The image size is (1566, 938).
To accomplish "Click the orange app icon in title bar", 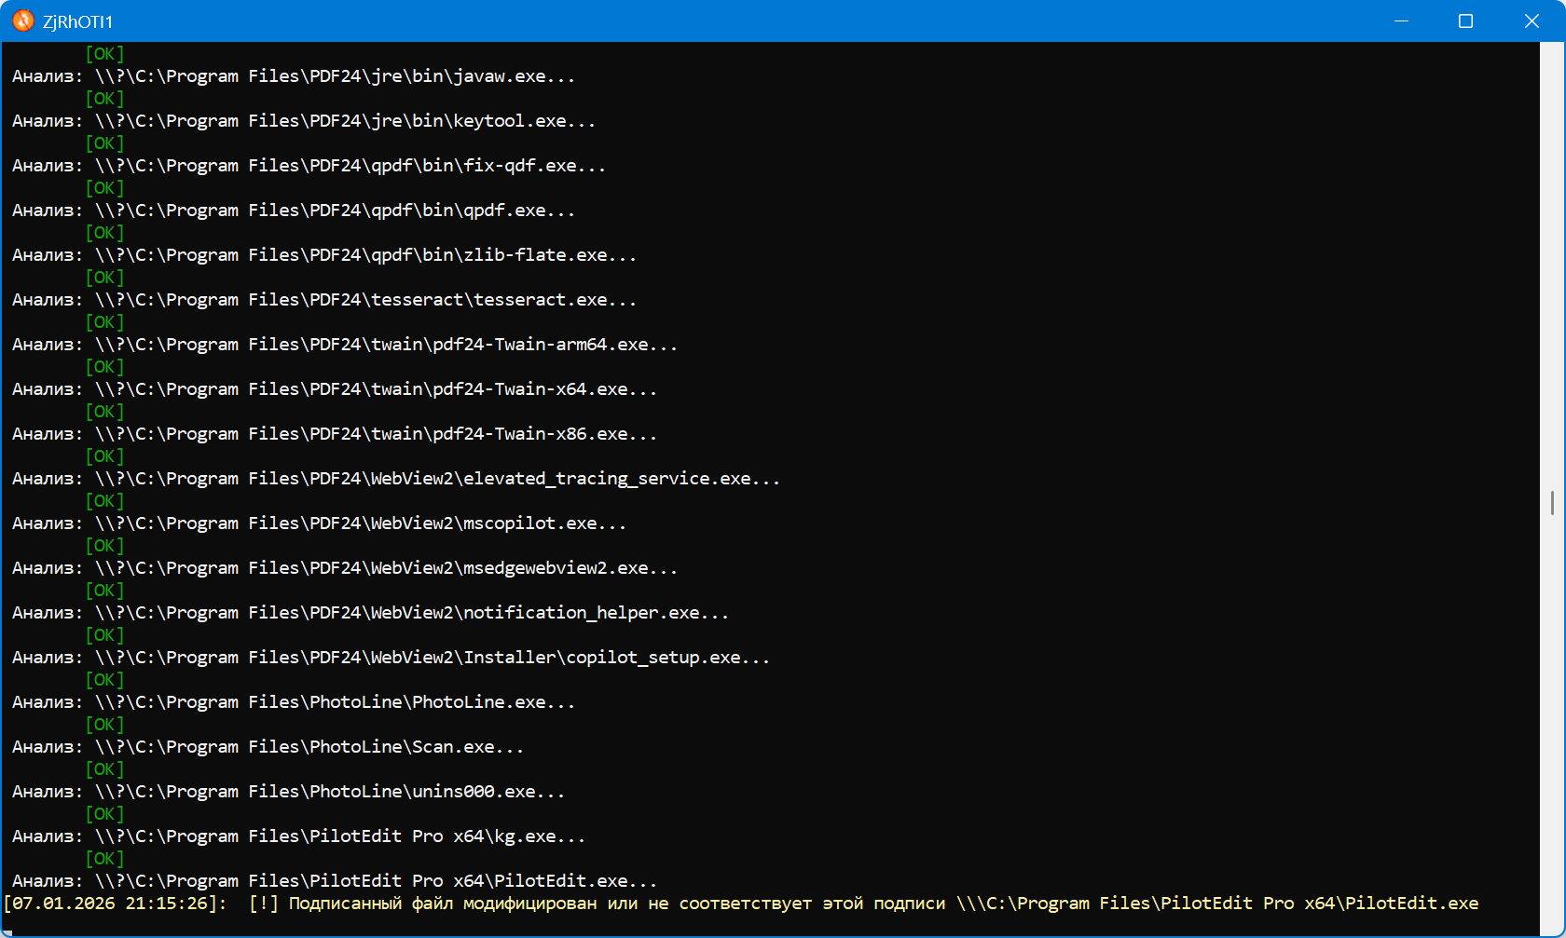I will click(23, 20).
